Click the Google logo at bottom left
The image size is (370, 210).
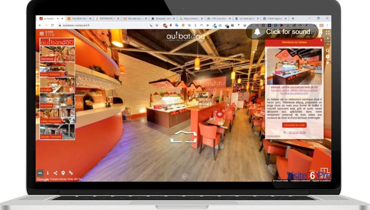point(43,179)
